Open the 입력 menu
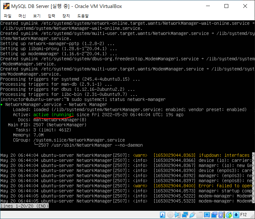Image resolution: width=255 pixels, height=219 pixels. click(52, 16)
